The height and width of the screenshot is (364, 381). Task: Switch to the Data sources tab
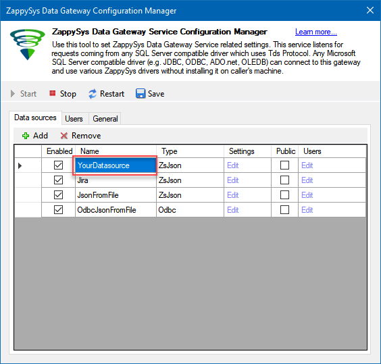click(35, 118)
